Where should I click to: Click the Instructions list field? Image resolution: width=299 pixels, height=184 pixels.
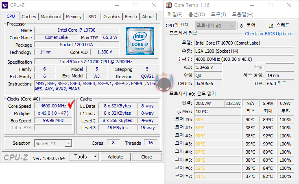pyautogui.click(x=96, y=86)
